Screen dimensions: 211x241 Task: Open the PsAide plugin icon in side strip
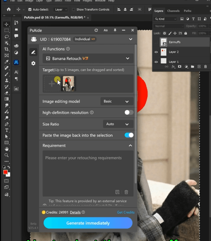pos(16,62)
